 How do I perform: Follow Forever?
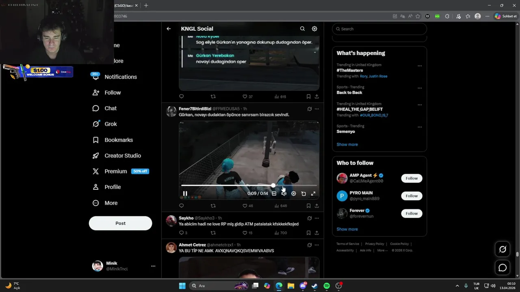coord(412,213)
